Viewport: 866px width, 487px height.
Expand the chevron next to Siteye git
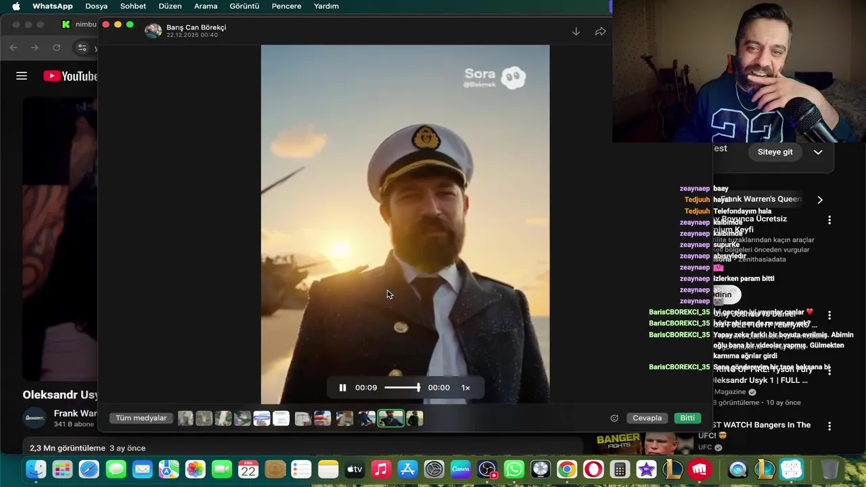(818, 152)
